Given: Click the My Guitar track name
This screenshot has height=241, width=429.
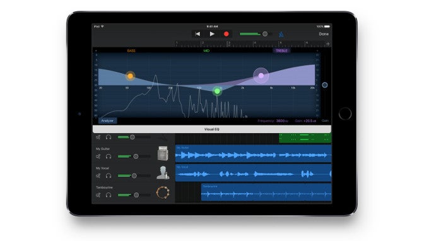Looking at the screenshot, I should point(103,149).
